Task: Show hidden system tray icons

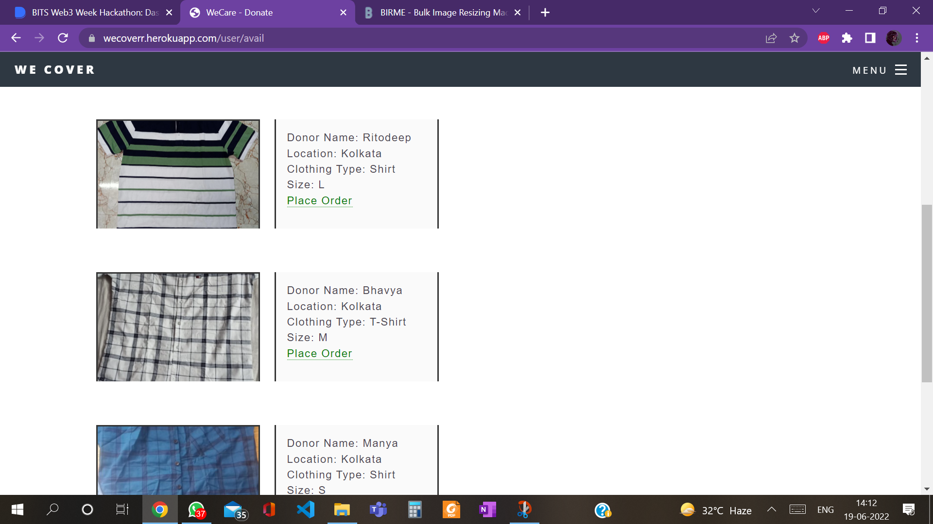Action: [x=771, y=509]
